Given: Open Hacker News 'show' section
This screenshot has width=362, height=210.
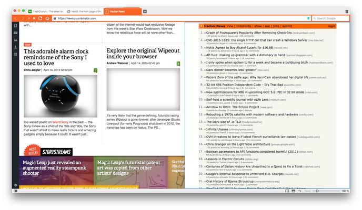Looking at the screenshot, I should coord(258,26).
